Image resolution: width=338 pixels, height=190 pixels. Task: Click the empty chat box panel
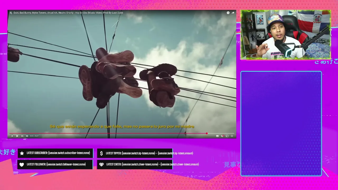tap(281, 123)
